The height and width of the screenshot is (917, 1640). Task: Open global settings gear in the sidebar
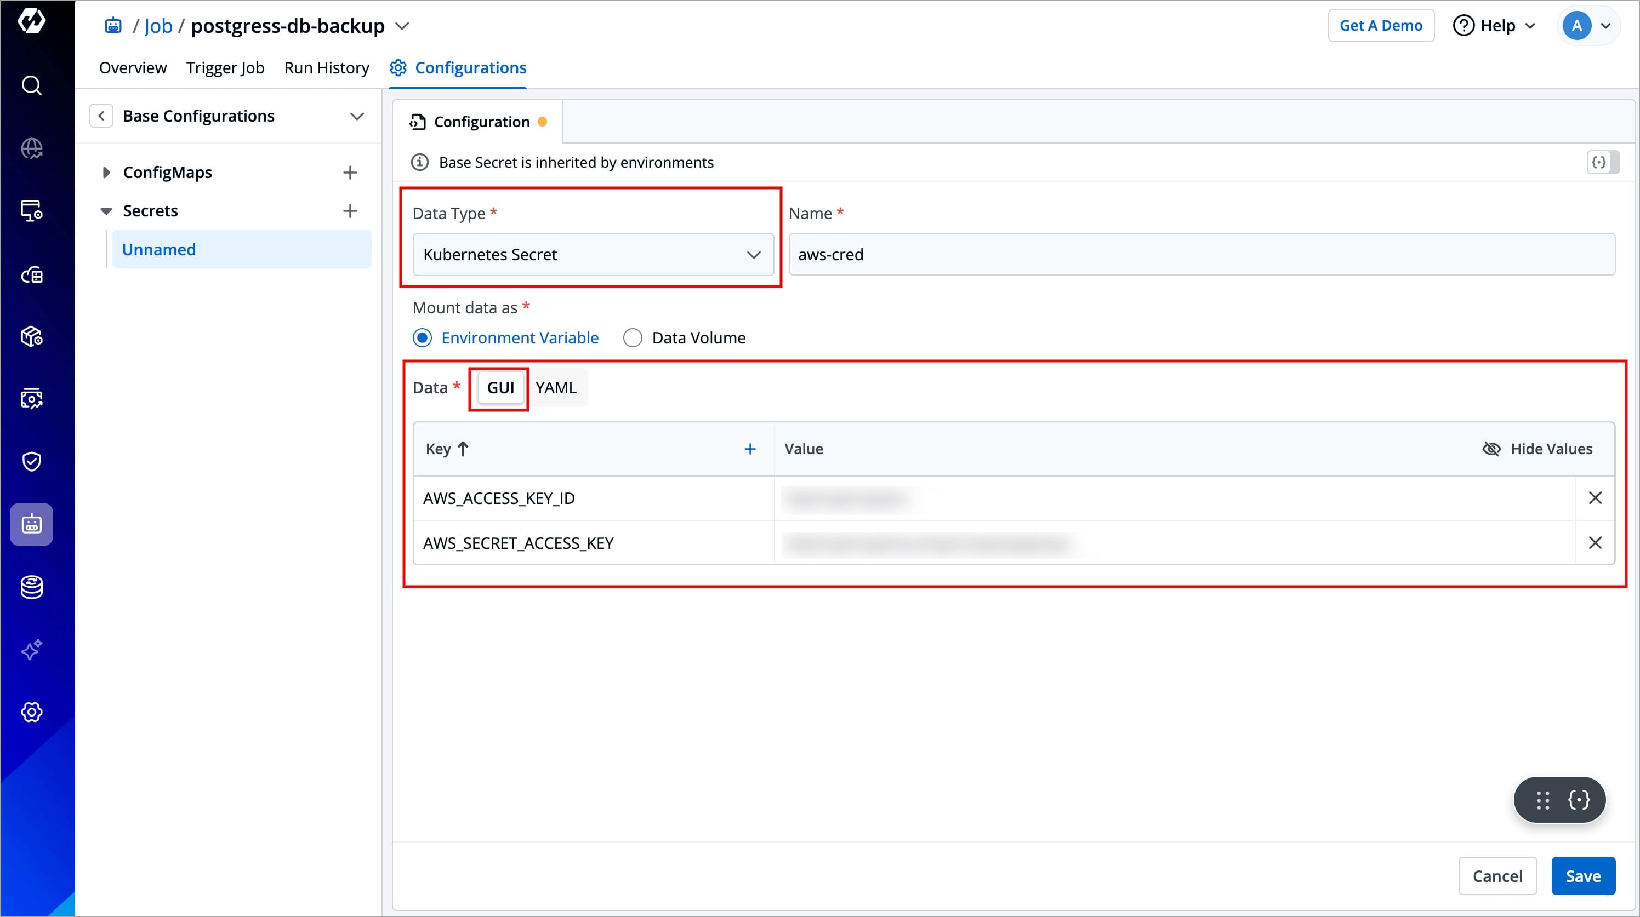click(31, 712)
